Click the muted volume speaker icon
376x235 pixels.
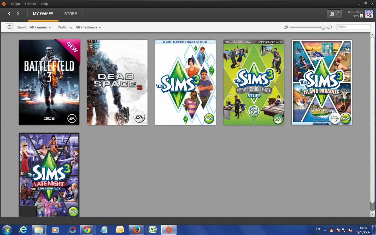pyautogui.click(x=350, y=230)
